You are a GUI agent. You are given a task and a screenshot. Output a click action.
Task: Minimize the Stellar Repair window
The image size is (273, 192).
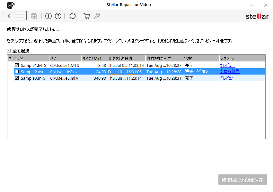251,5
